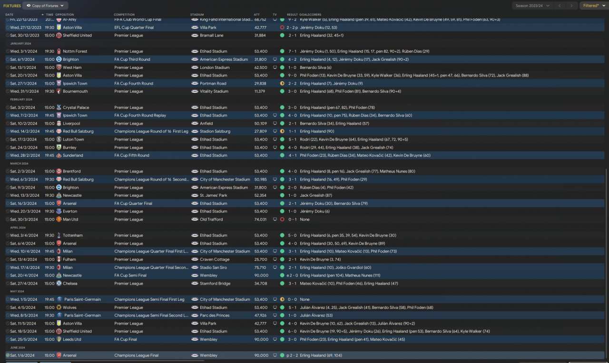Click the Bournemouth club badge

click(59, 91)
